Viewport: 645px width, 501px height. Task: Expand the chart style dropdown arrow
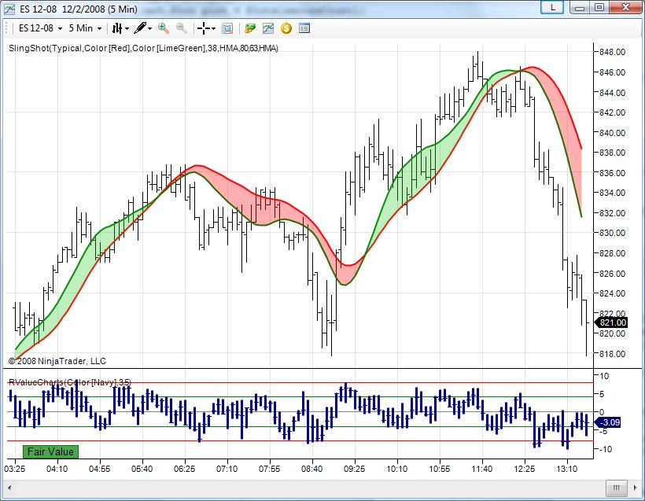(x=127, y=28)
